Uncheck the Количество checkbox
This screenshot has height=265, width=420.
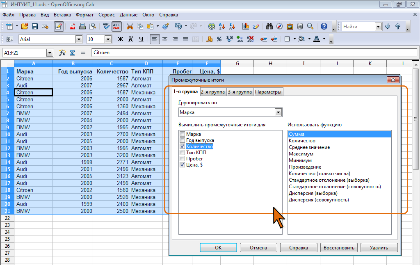click(183, 146)
